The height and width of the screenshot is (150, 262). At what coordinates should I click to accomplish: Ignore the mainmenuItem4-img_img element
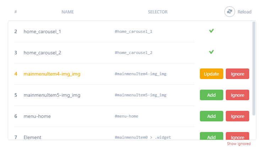[x=238, y=74]
